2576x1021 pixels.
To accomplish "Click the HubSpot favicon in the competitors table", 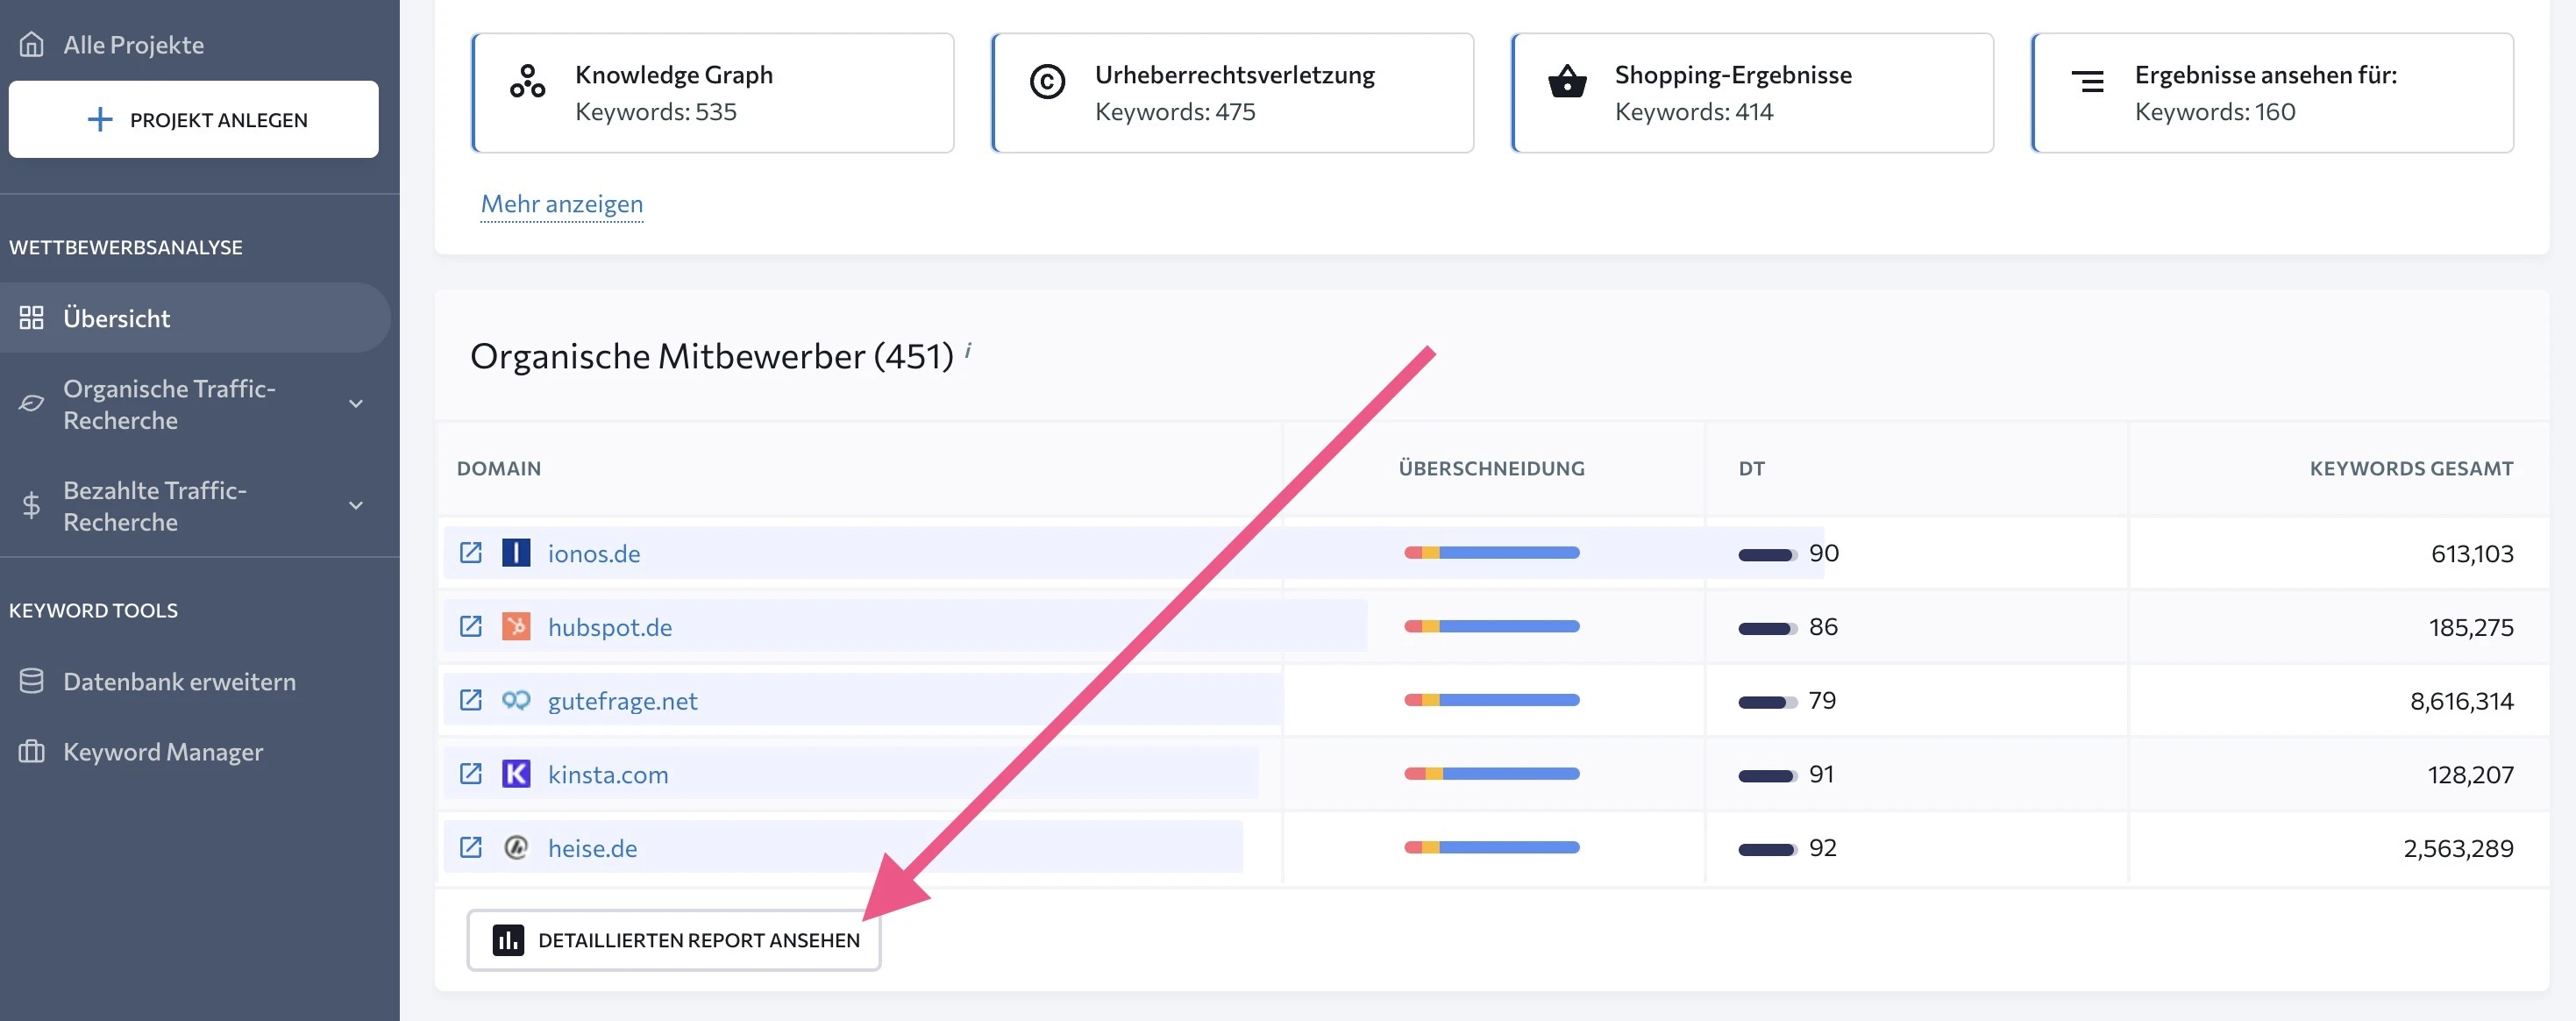I will tap(517, 626).
